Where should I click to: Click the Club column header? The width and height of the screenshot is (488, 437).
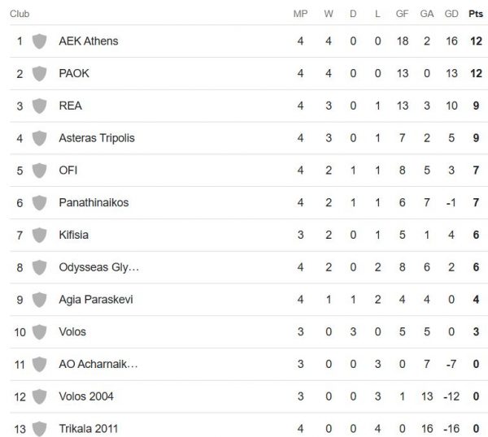coord(20,14)
